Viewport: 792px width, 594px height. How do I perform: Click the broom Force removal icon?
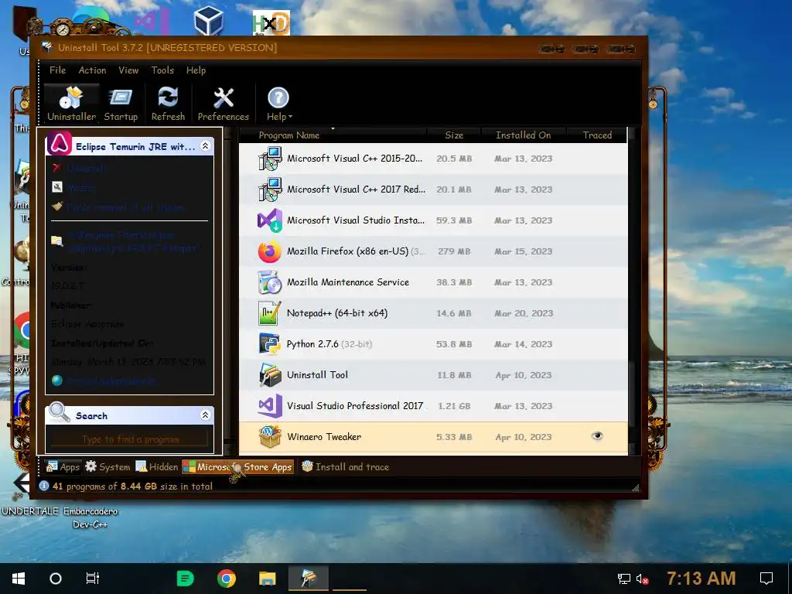coord(57,207)
